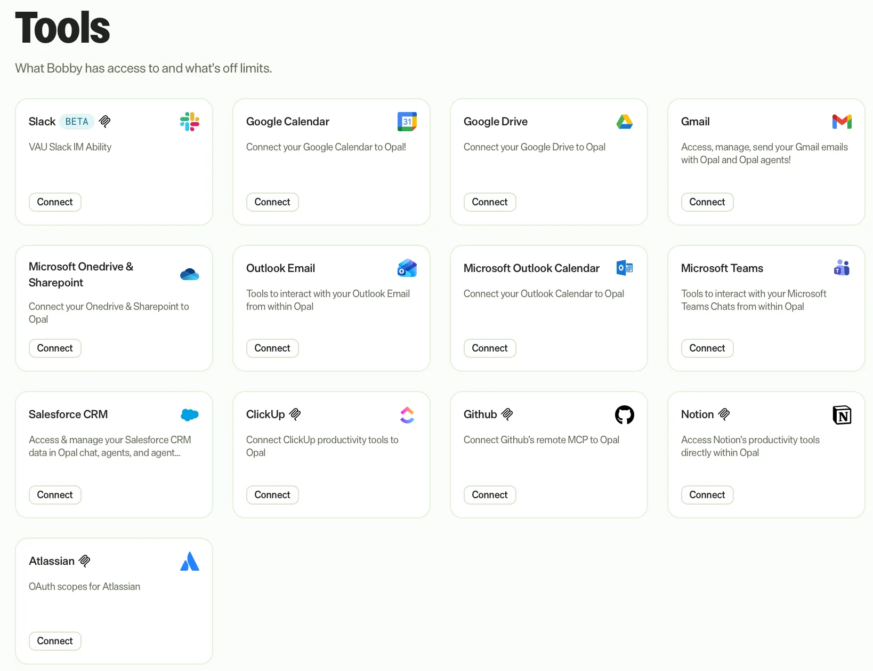Click the badge icon beside Github title
This screenshot has height=671, width=873.
pyautogui.click(x=507, y=414)
